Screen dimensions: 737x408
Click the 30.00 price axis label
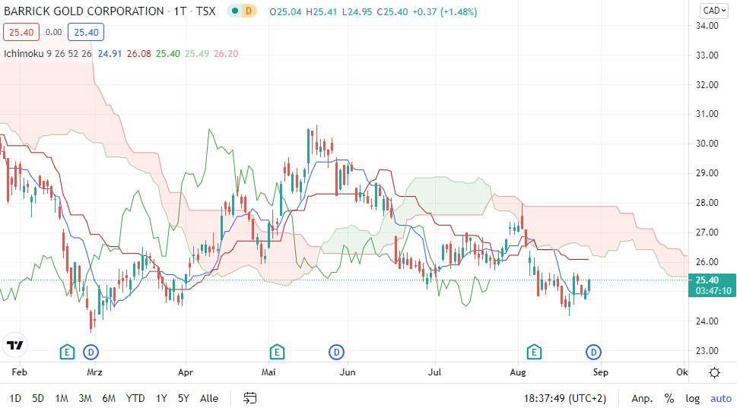pos(707,143)
